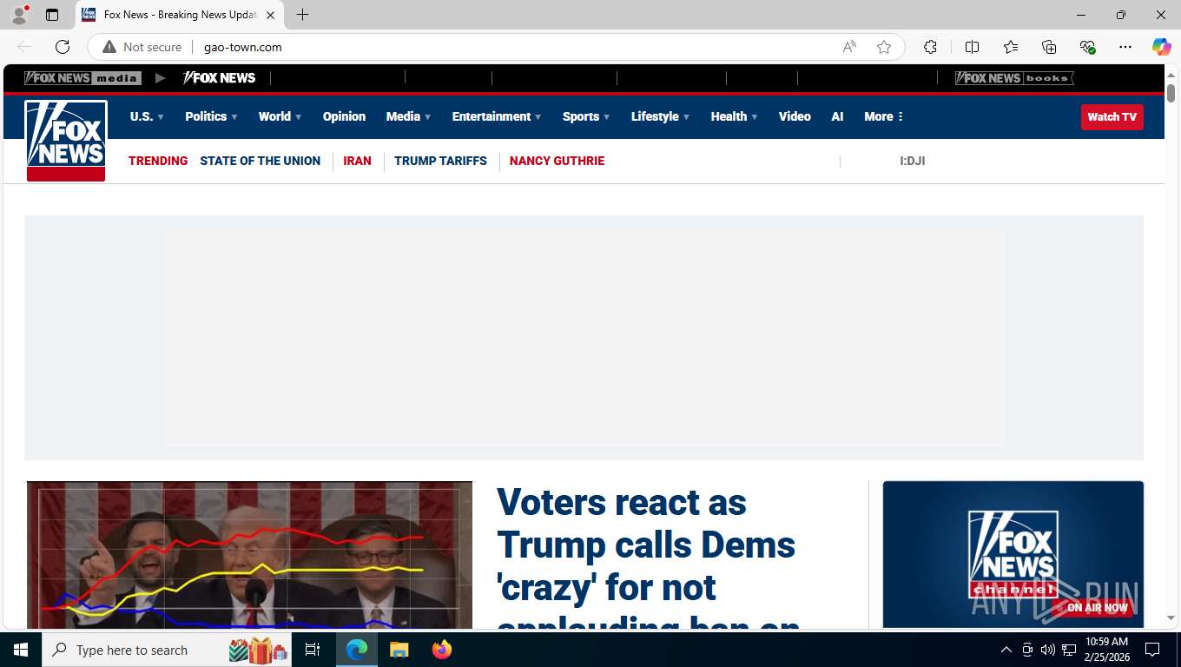Open the Voters react as Trump headline
Viewport: 1181px width, 667px height.
(x=647, y=556)
